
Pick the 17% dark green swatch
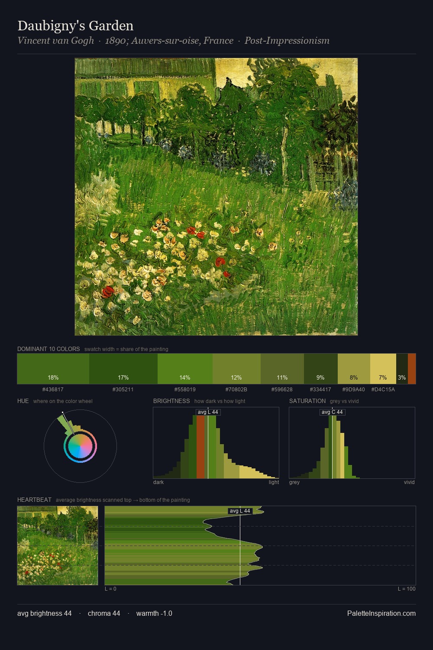coord(123,369)
